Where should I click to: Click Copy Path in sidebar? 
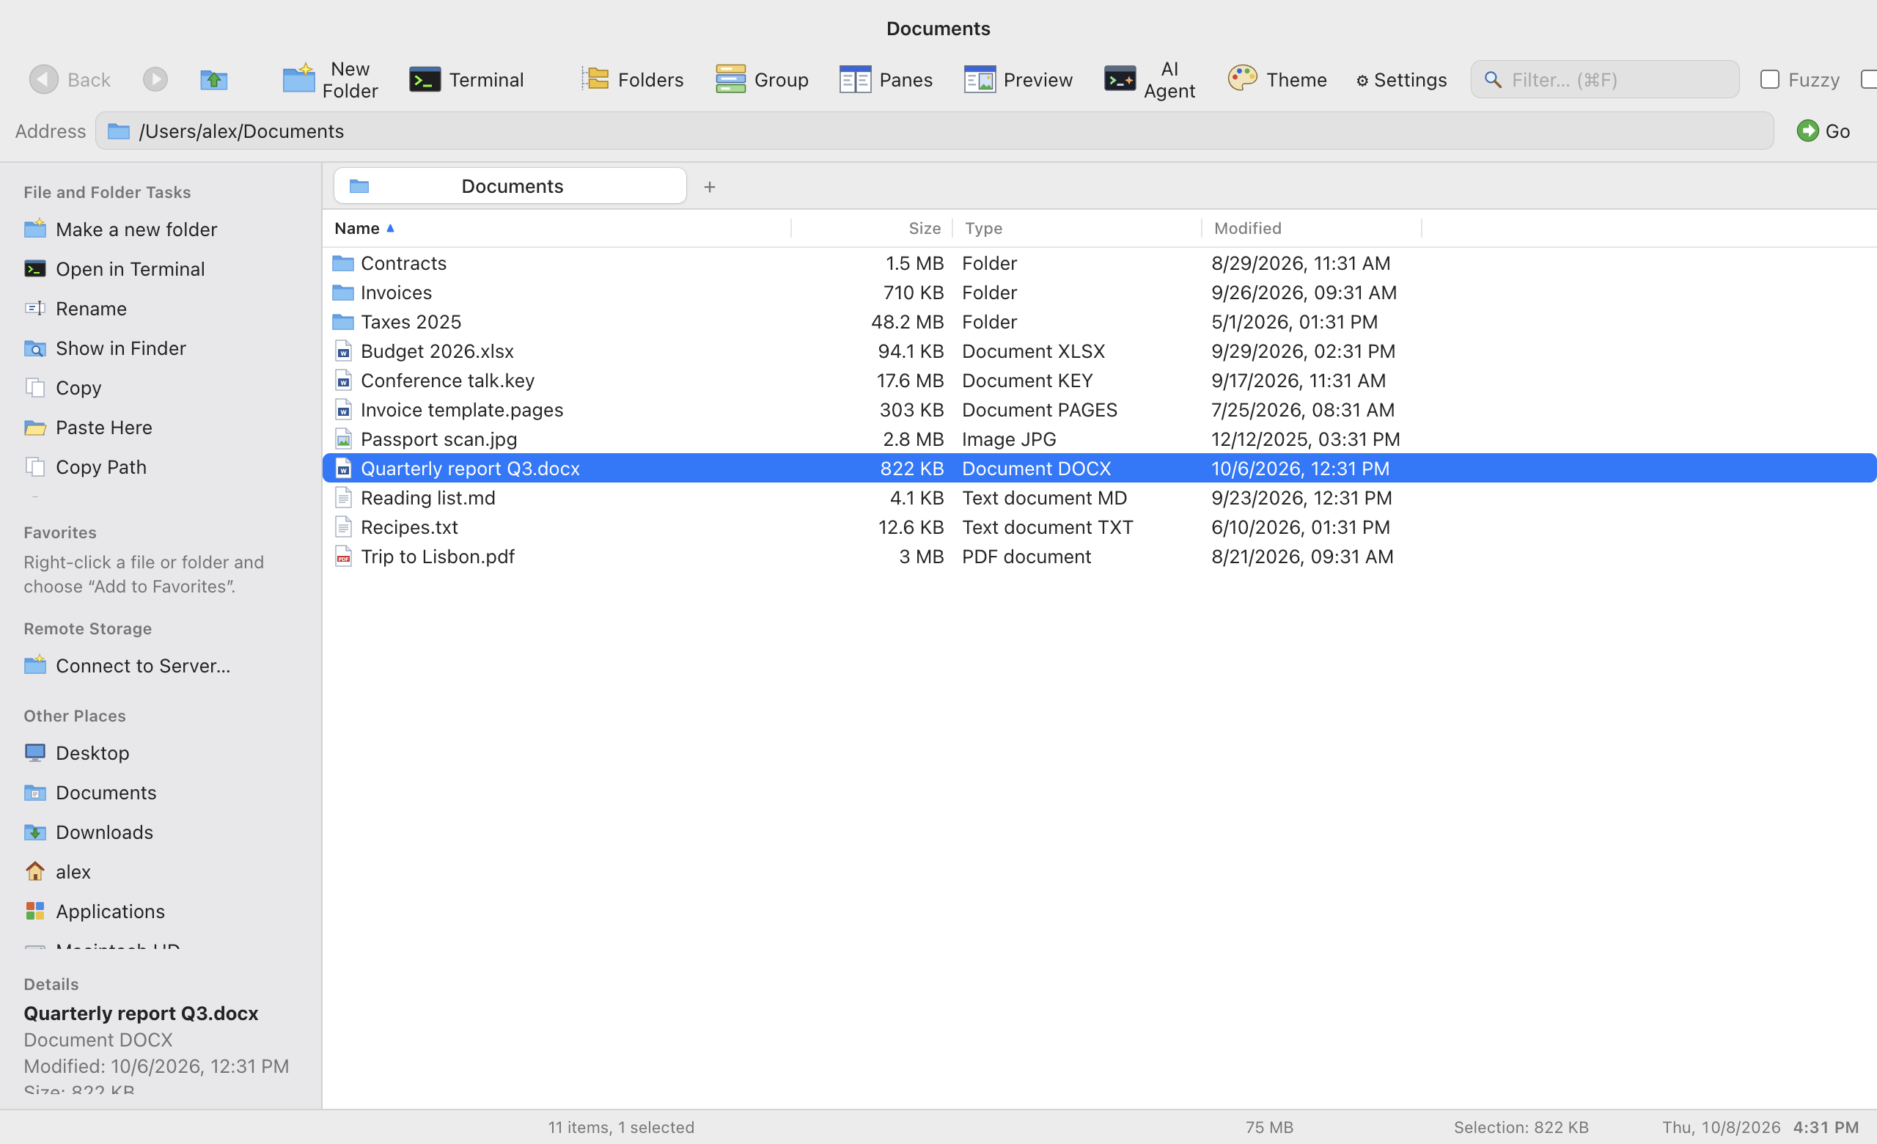click(x=85, y=467)
